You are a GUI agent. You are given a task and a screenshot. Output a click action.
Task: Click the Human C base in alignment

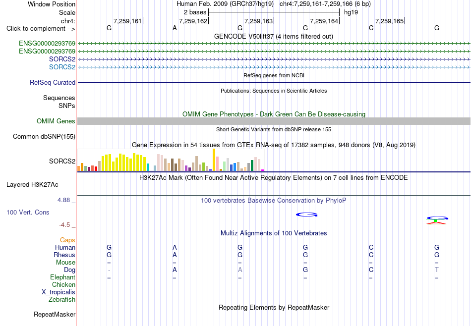click(x=371, y=248)
